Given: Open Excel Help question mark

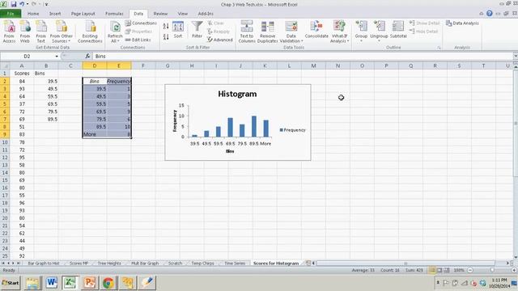Looking at the screenshot, I should coord(489,14).
